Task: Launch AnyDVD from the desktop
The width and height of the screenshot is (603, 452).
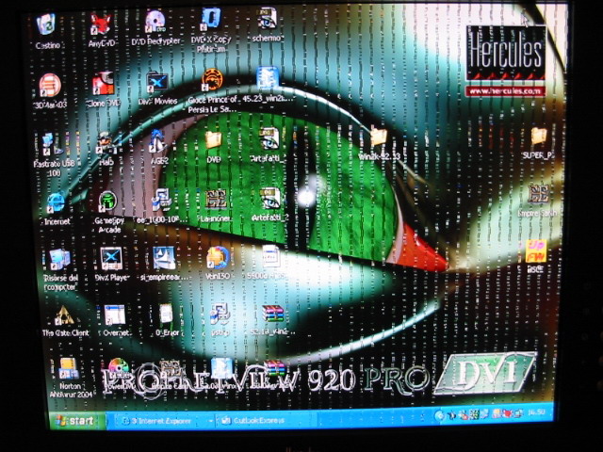Action: [101, 24]
